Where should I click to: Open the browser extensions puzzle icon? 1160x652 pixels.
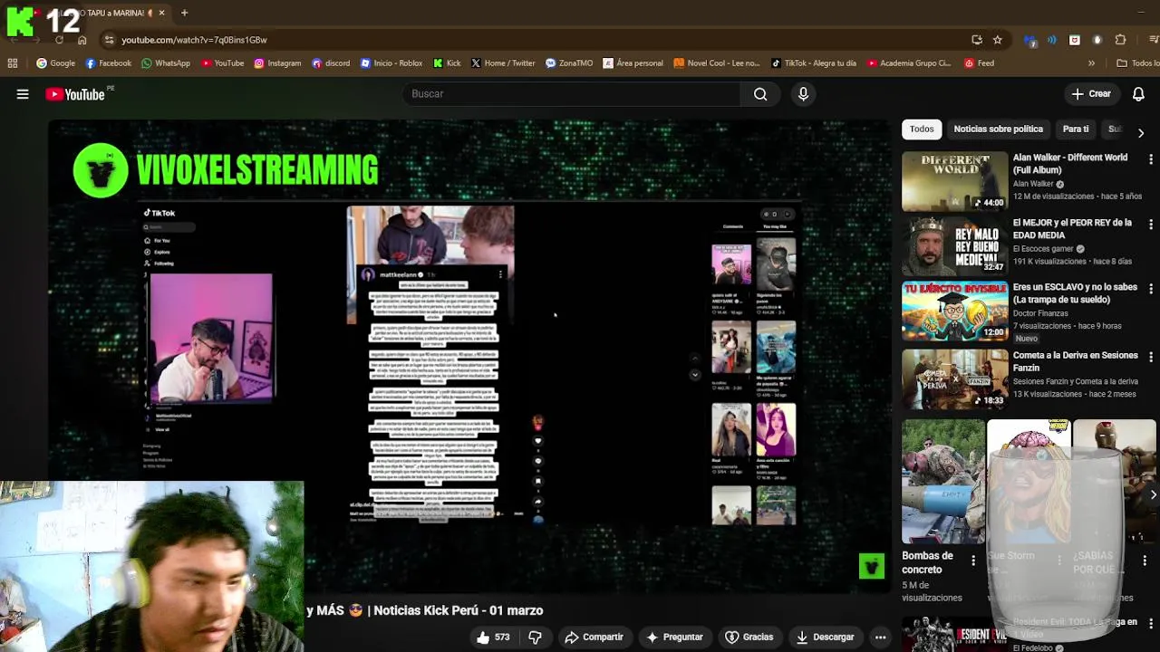(1120, 40)
